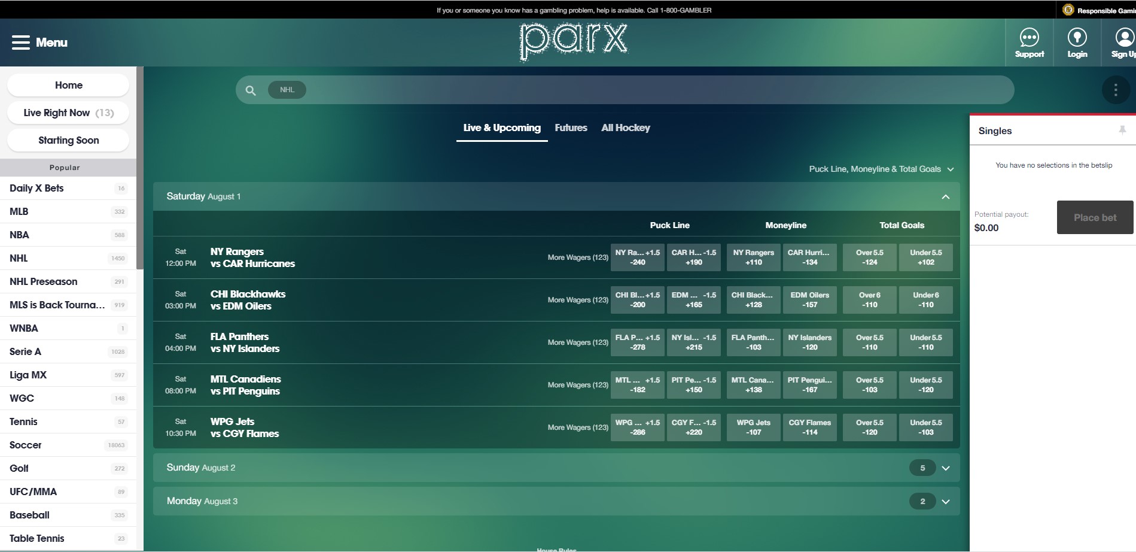Pin the betslip with pin icon
The image size is (1136, 552).
pos(1122,130)
